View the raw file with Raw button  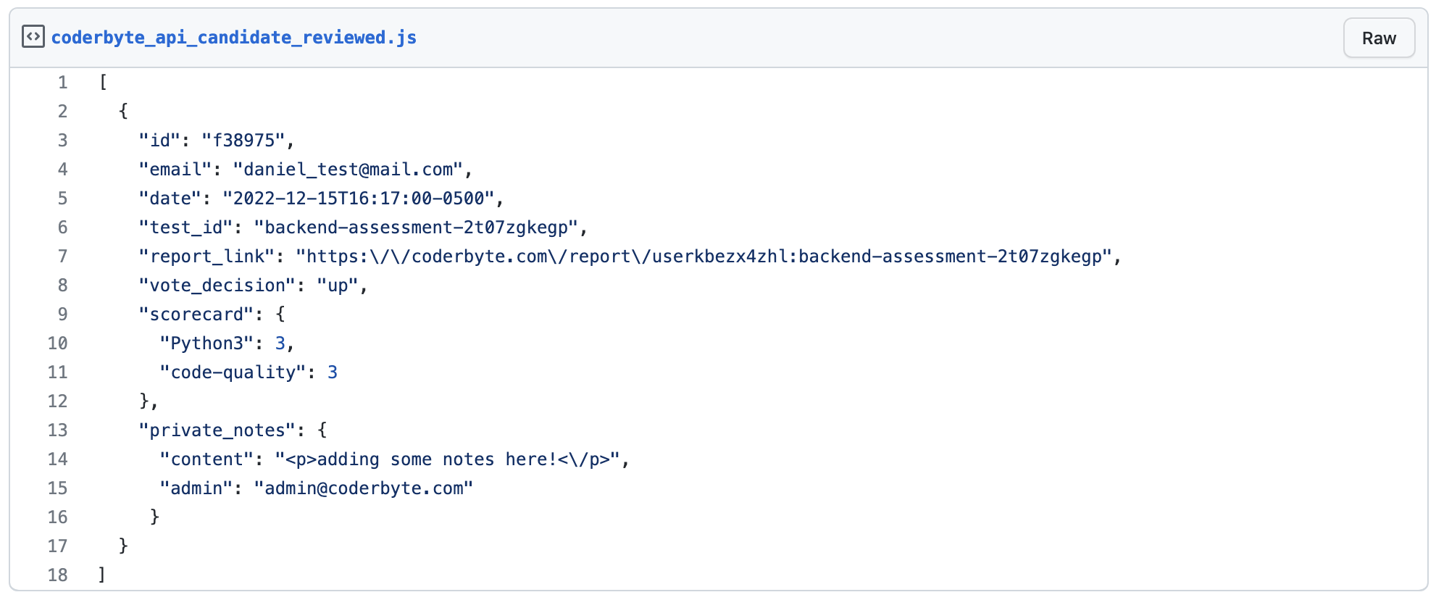tap(1378, 38)
